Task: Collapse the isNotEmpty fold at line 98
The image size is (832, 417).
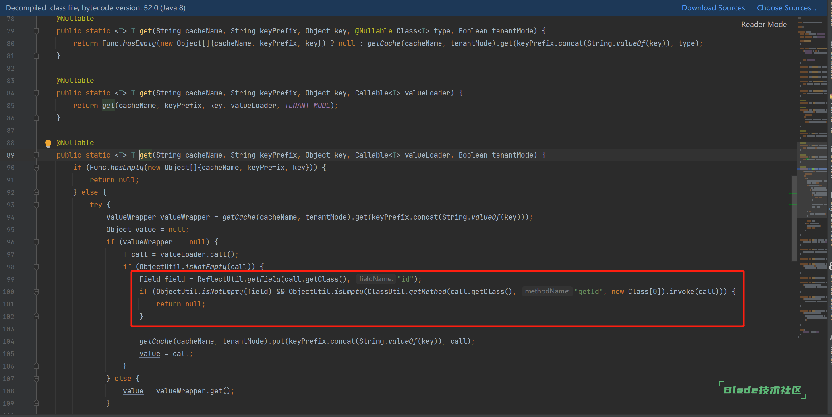Action: tap(36, 267)
